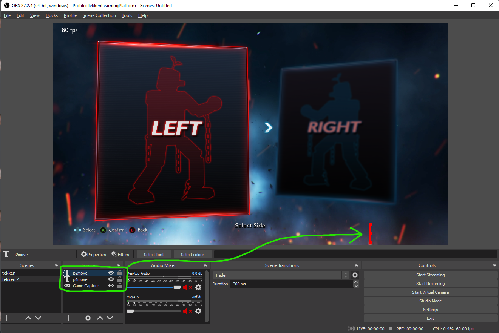Screen dimensions: 499x333
Task: Click the Start Recording button
Action: [x=431, y=284]
